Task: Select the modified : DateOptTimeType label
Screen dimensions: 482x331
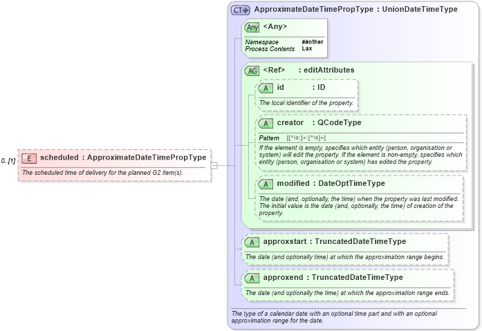Action: pyautogui.click(x=331, y=183)
